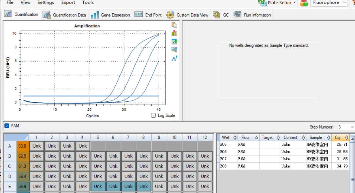This screenshot has height=193, width=355.
Task: Switch to the Custom Data View tab
Action: click(x=187, y=15)
